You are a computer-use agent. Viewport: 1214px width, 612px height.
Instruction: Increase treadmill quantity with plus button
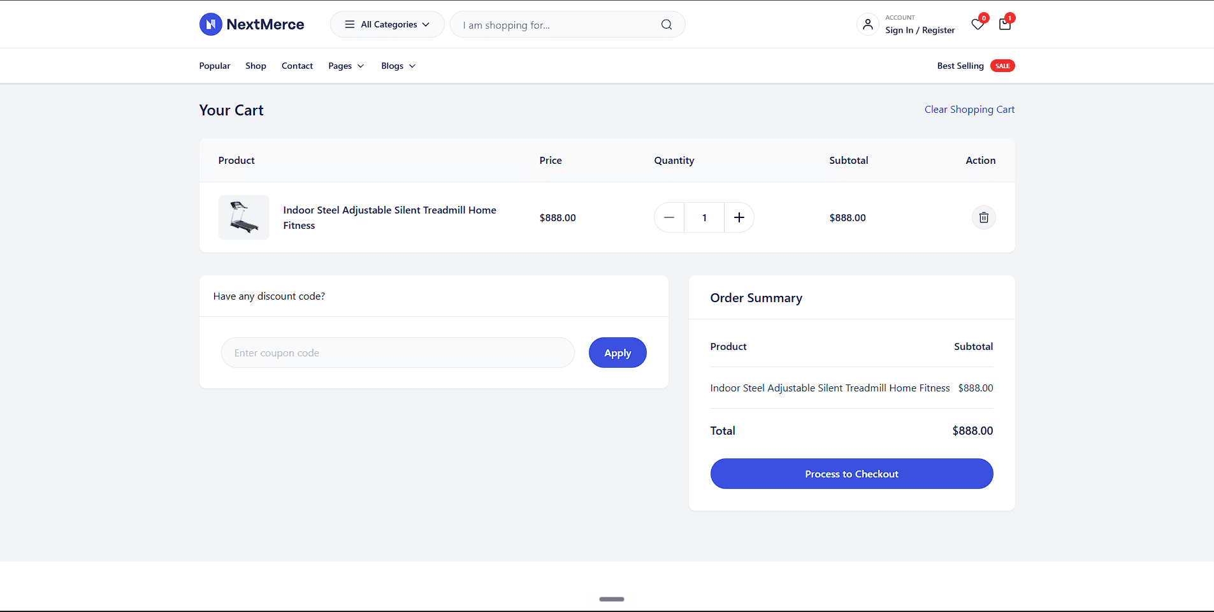(x=739, y=217)
